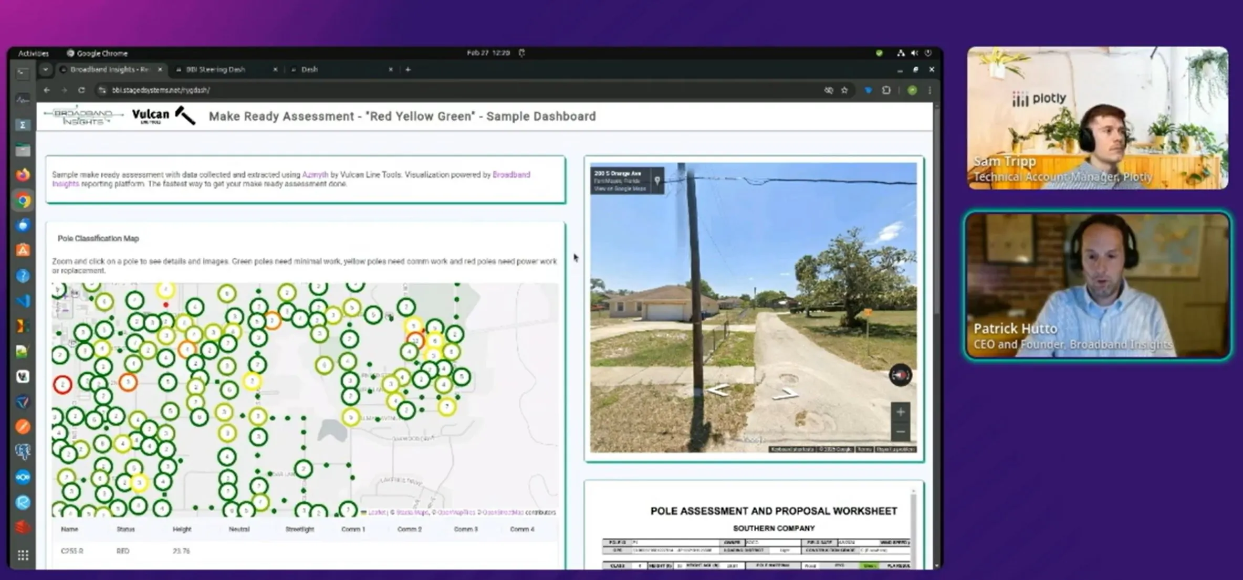The height and width of the screenshot is (580, 1243).
Task: Click Sam Tripp video thumbnail
Action: tap(1098, 118)
